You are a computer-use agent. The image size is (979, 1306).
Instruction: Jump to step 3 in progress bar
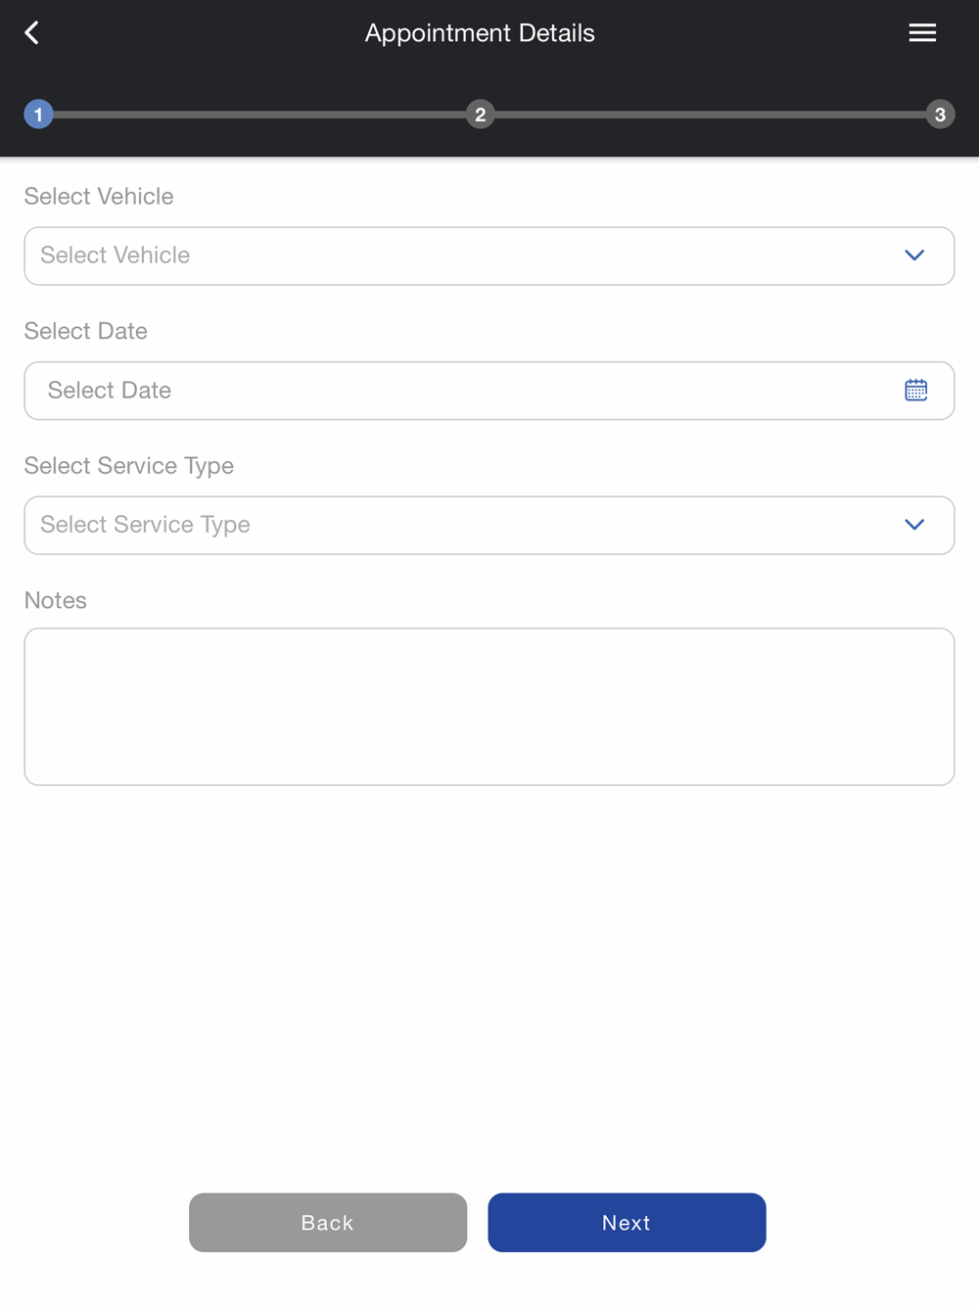(x=940, y=115)
